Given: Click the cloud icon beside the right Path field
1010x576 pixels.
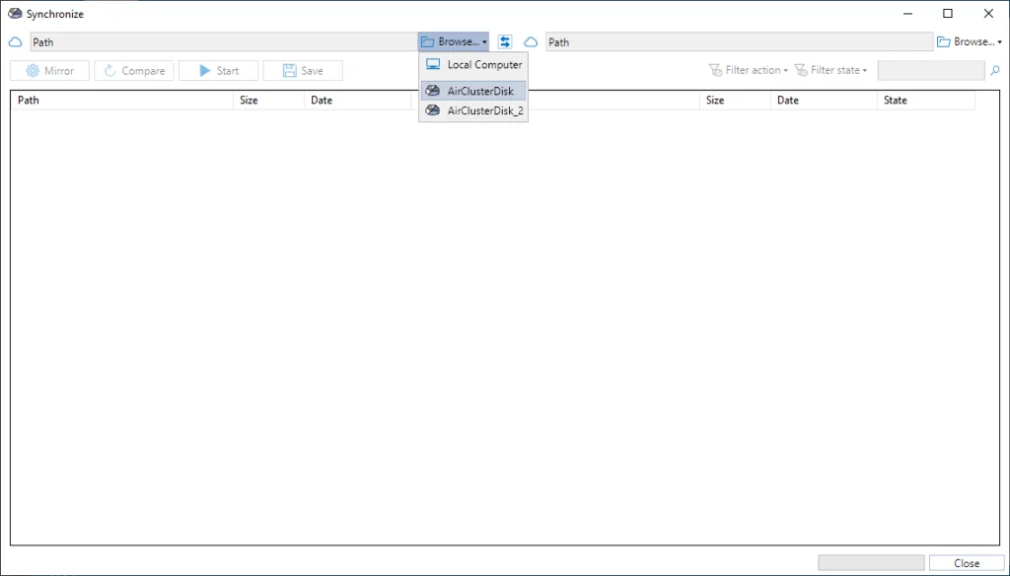Looking at the screenshot, I should click(x=531, y=42).
